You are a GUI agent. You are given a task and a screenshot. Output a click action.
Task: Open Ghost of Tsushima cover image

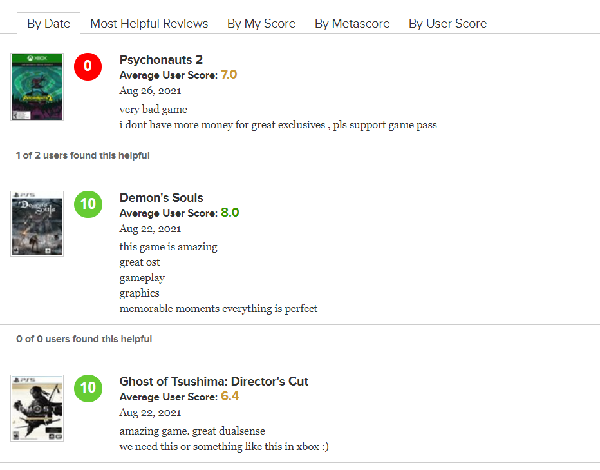tap(37, 408)
